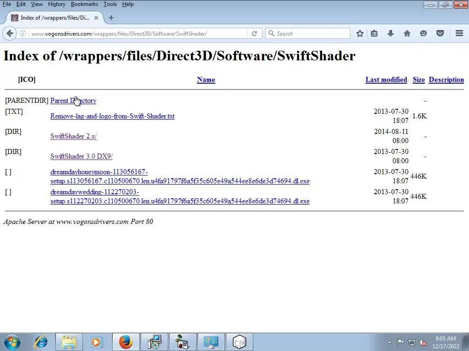
Task: Open the SwiftShader 3.0 DX9/ folder link
Action: pyautogui.click(x=82, y=156)
